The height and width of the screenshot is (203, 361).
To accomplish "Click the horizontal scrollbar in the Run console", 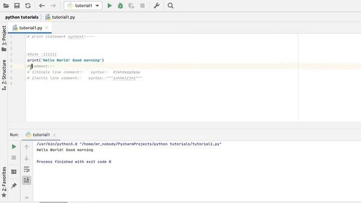I will pyautogui.click(x=54, y=202).
